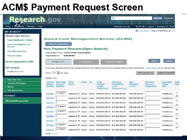The width and height of the screenshot is (187, 140).
Task: Choose the smallest font size A
Action: click(x=169, y=31)
